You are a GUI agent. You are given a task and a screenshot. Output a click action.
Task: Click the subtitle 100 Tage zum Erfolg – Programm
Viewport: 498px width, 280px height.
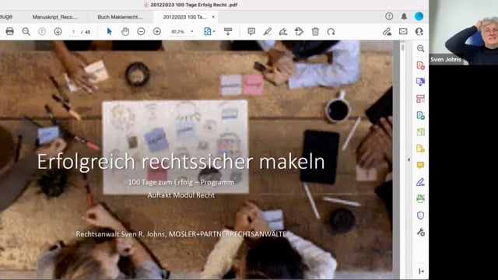[x=181, y=183]
